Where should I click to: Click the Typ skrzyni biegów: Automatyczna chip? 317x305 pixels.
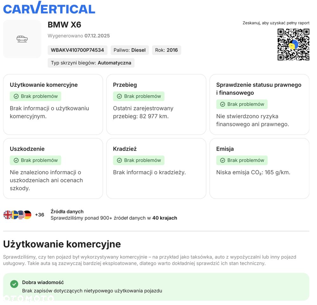pos(91,63)
